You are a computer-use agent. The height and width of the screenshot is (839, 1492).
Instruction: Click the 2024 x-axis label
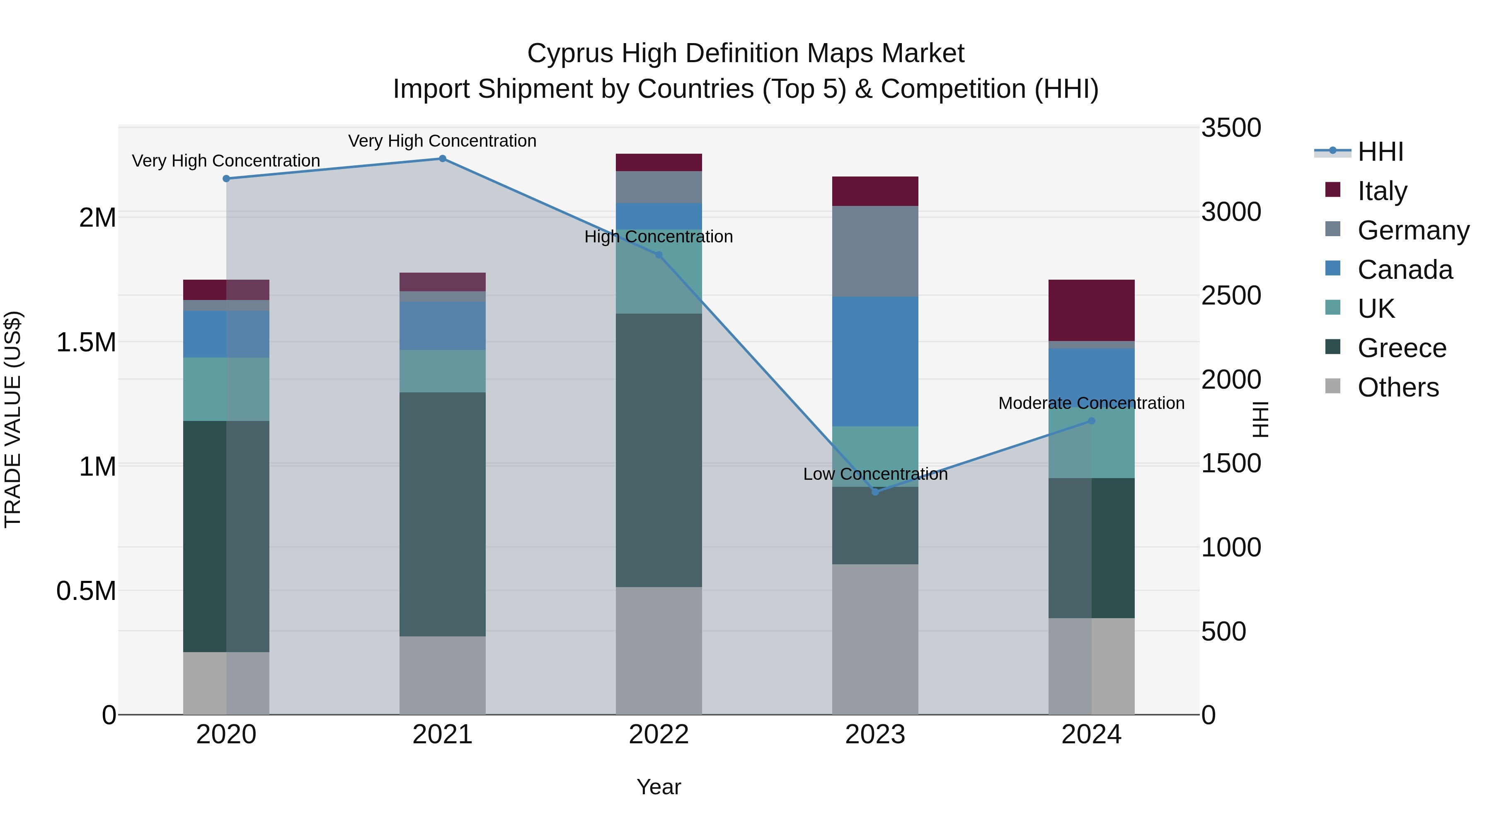click(x=1091, y=734)
